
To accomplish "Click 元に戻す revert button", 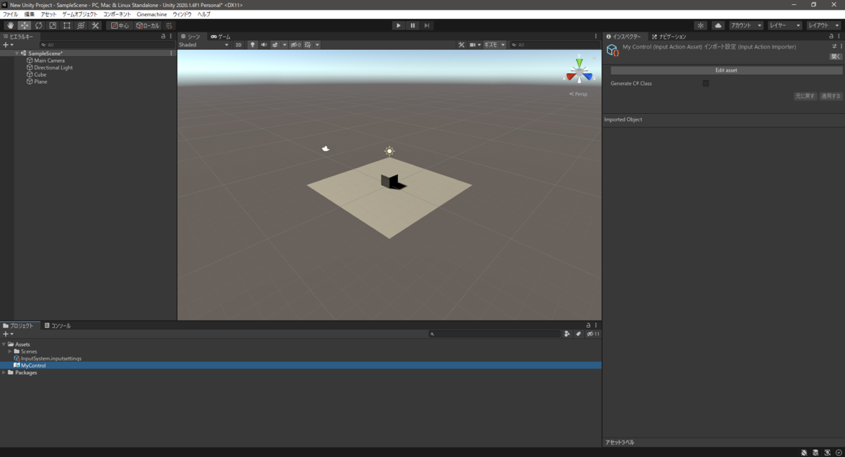I will [x=806, y=96].
